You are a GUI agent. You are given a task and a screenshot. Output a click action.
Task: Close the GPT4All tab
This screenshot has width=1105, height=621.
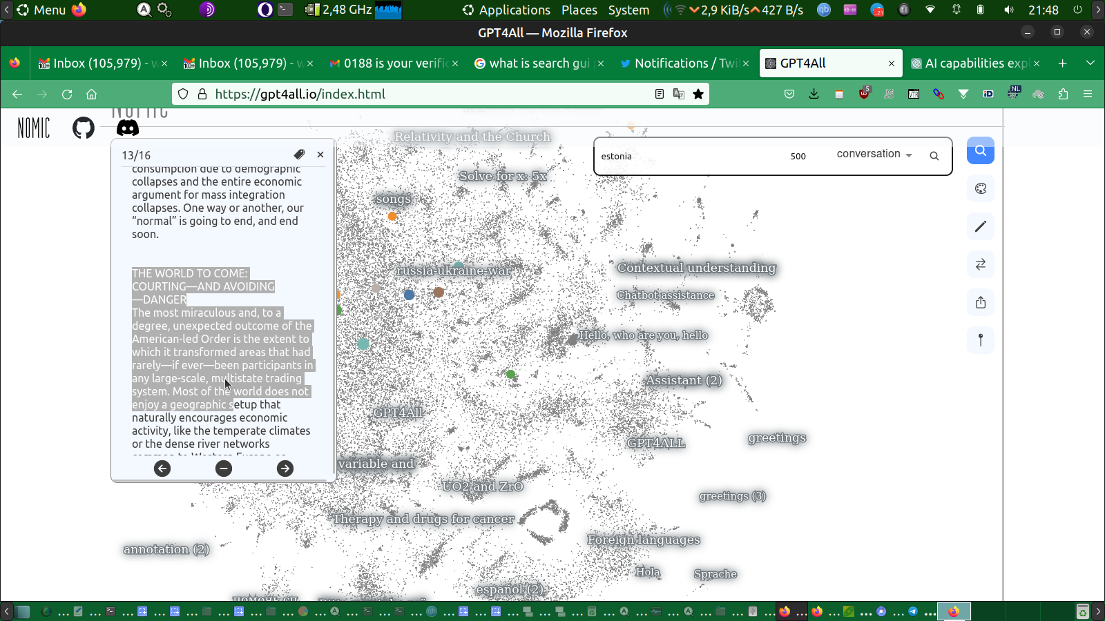coord(892,63)
